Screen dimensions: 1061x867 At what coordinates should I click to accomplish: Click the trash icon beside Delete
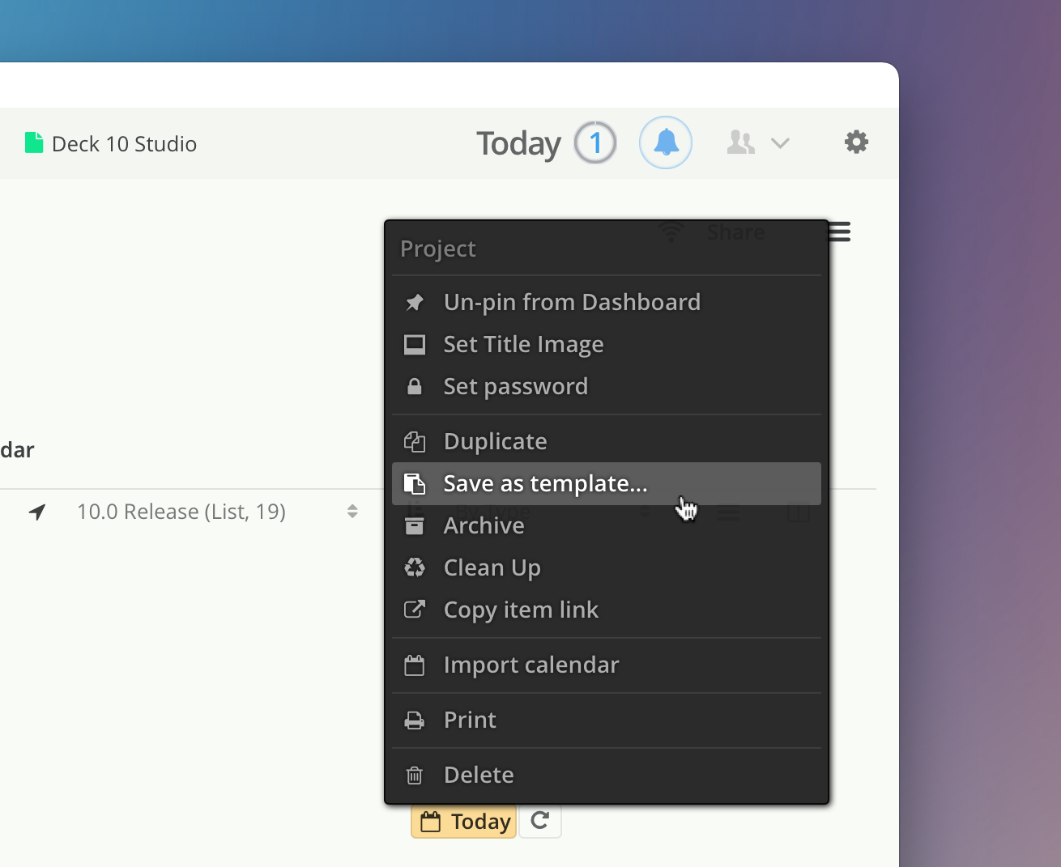414,776
